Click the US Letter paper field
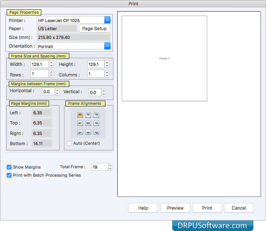Viewport: 266px width, 231px height. [57, 28]
